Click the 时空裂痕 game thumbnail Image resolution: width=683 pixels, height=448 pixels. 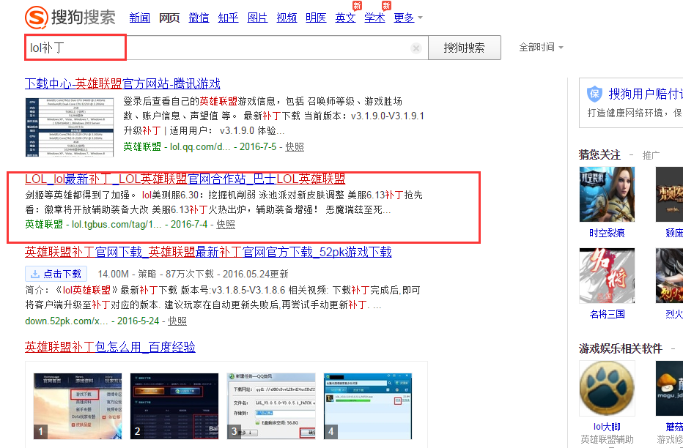(x=607, y=195)
